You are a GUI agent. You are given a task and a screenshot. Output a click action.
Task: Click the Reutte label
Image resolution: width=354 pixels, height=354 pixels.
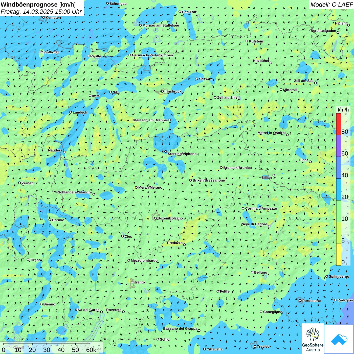(96, 56)
